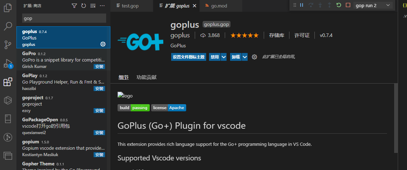The image size is (407, 170).
Task: Open Run and Debug view
Action: pyautogui.click(x=8, y=63)
